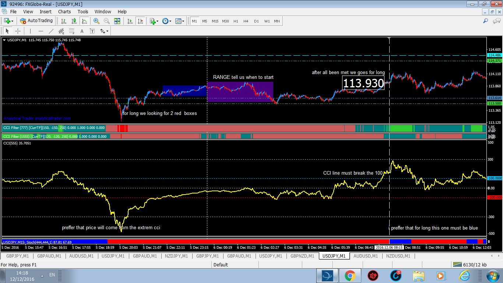Switch timeframe to H1
The height and width of the screenshot is (283, 503).
click(x=236, y=21)
